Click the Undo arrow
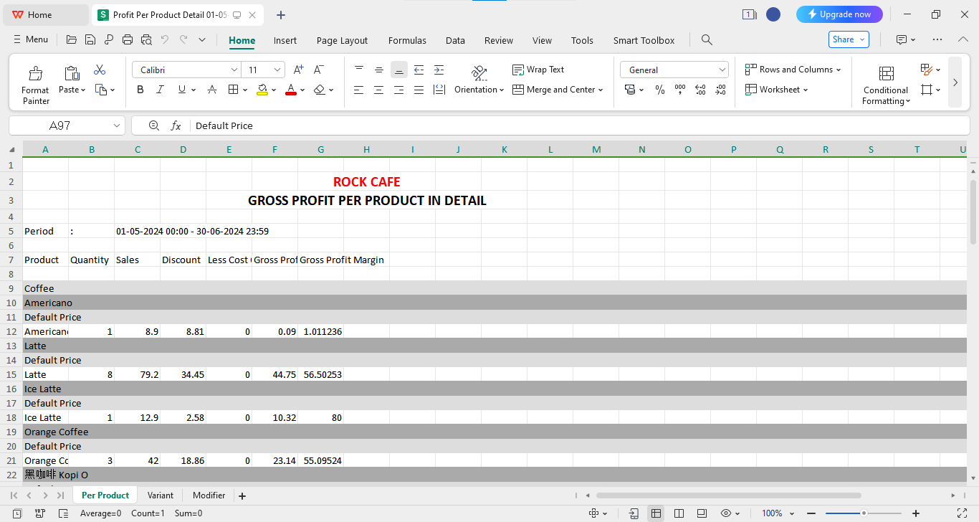Screen dimensions: 979x522 [x=165, y=40]
